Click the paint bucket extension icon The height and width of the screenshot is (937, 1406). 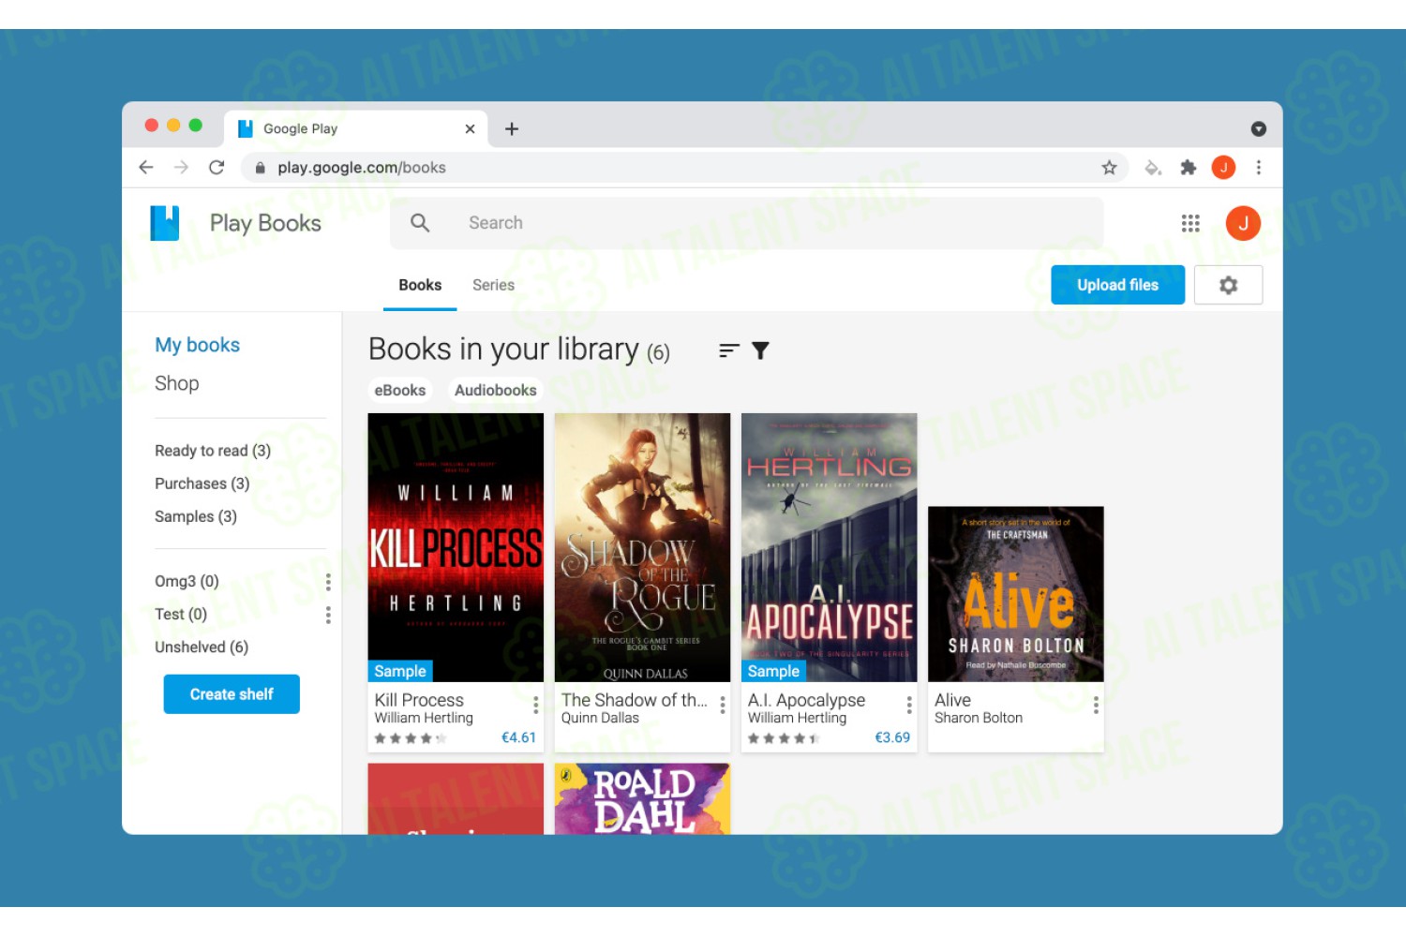(x=1153, y=168)
